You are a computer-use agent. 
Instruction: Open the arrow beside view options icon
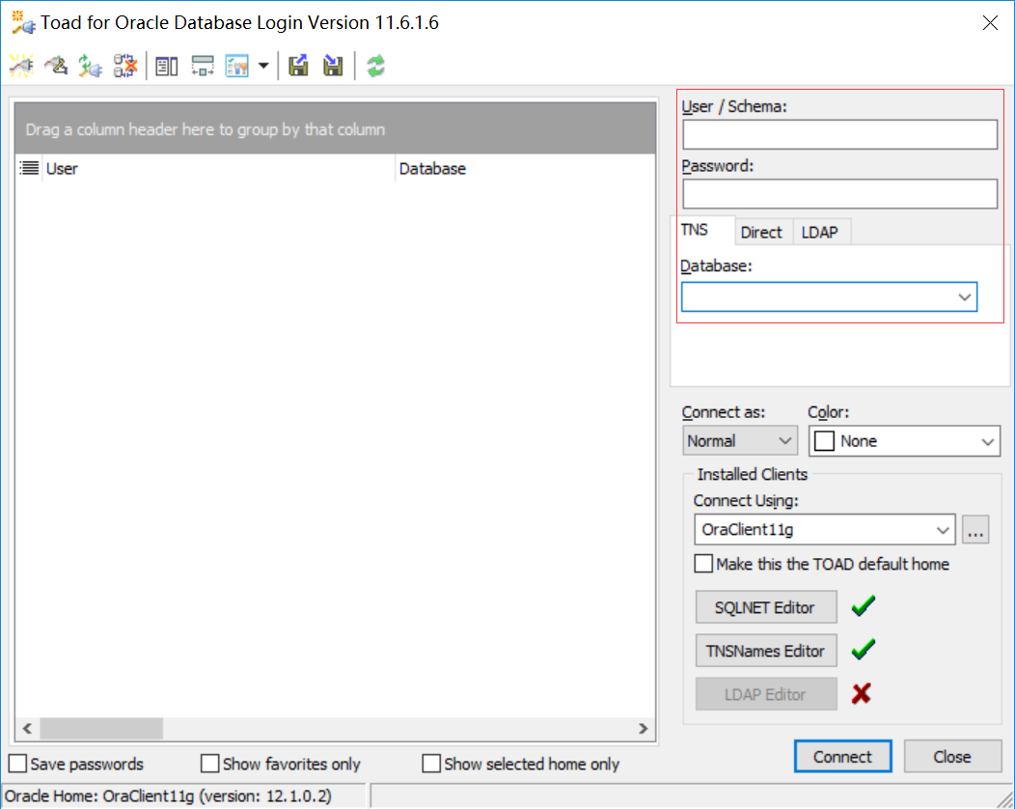click(x=263, y=66)
